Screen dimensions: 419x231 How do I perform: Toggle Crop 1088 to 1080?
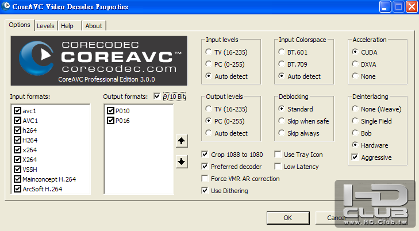click(205, 155)
